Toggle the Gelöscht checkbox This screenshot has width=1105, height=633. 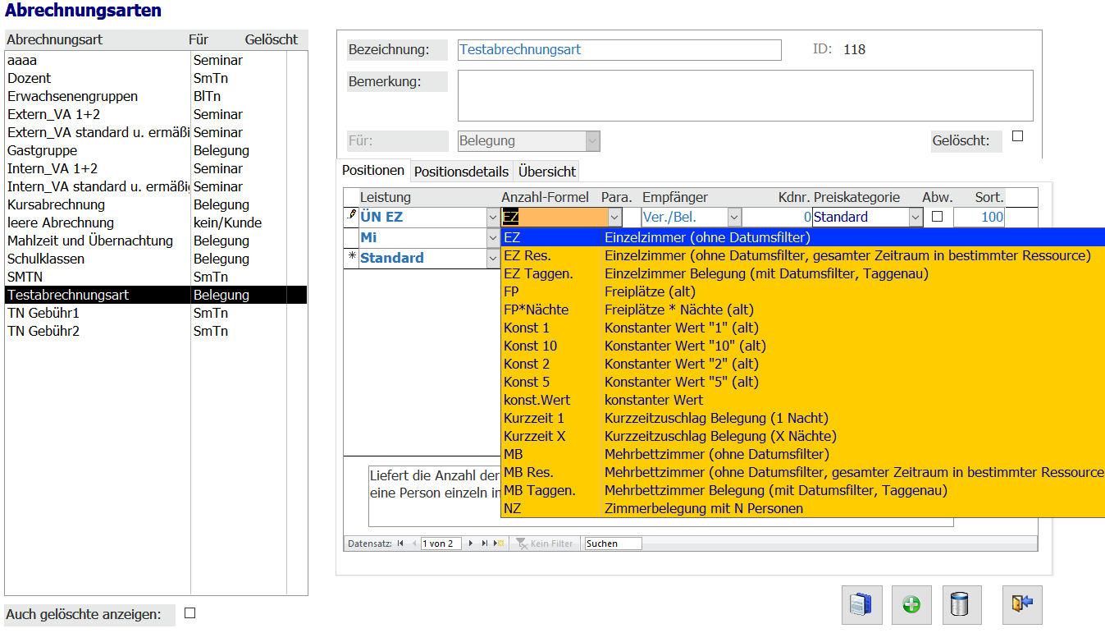coord(1017,136)
